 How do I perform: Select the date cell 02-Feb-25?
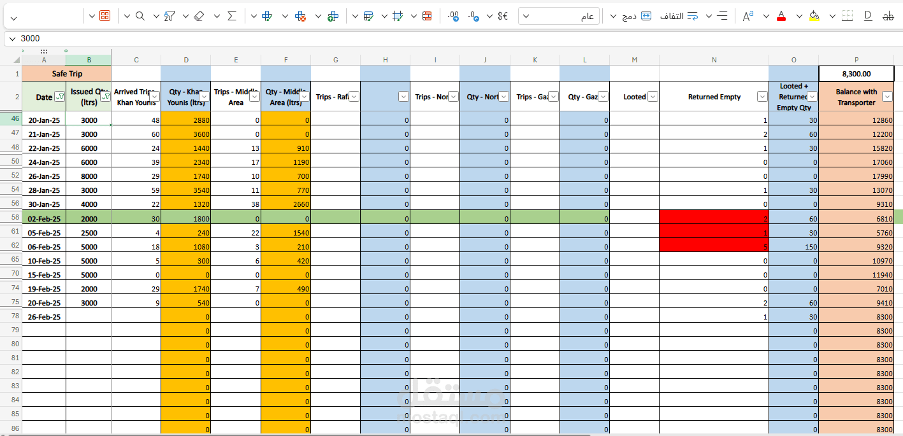(44, 218)
